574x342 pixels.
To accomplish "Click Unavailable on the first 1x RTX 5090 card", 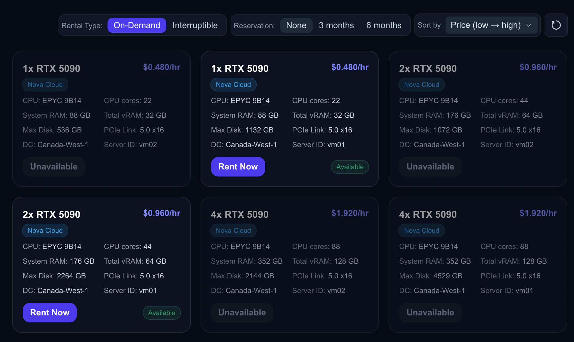I will (x=54, y=166).
